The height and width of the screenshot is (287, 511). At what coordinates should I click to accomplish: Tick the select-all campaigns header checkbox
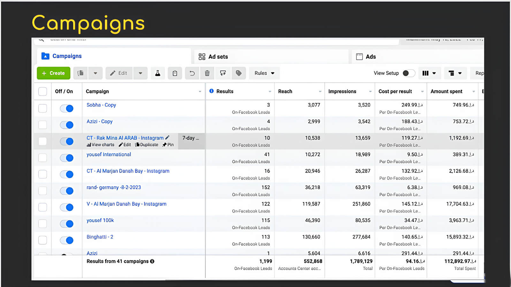pos(42,92)
